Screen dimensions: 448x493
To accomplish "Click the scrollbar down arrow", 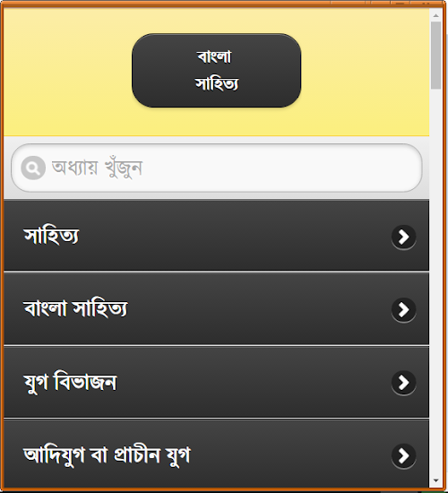I will [x=435, y=480].
